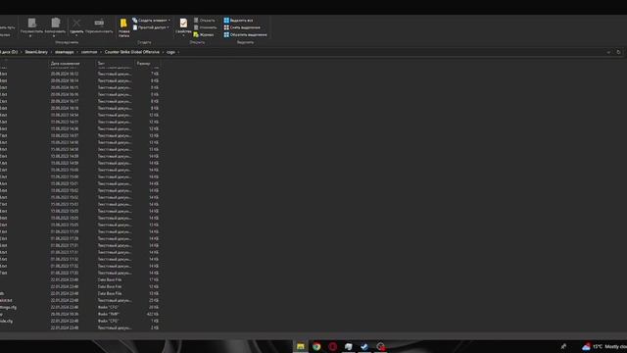Open the address bar history dropdown arrow
The image size is (627, 353).
tap(608, 52)
